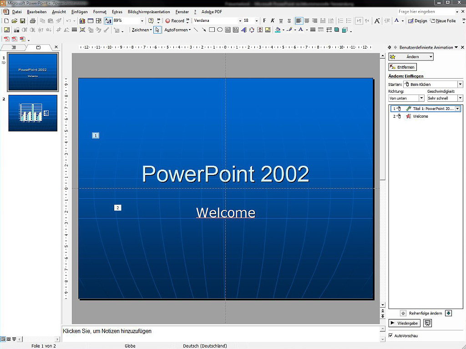The image size is (466, 349).
Task: Toggle italic (K) formatting
Action: pos(273,21)
